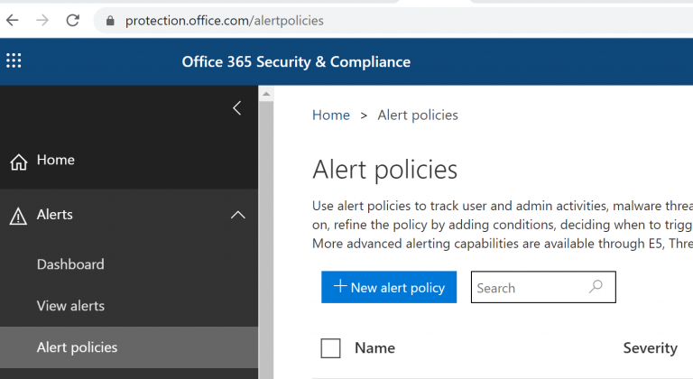Screen dimensions: 693x379
Task: Click the magnifying glass search icon
Action: tap(596, 287)
